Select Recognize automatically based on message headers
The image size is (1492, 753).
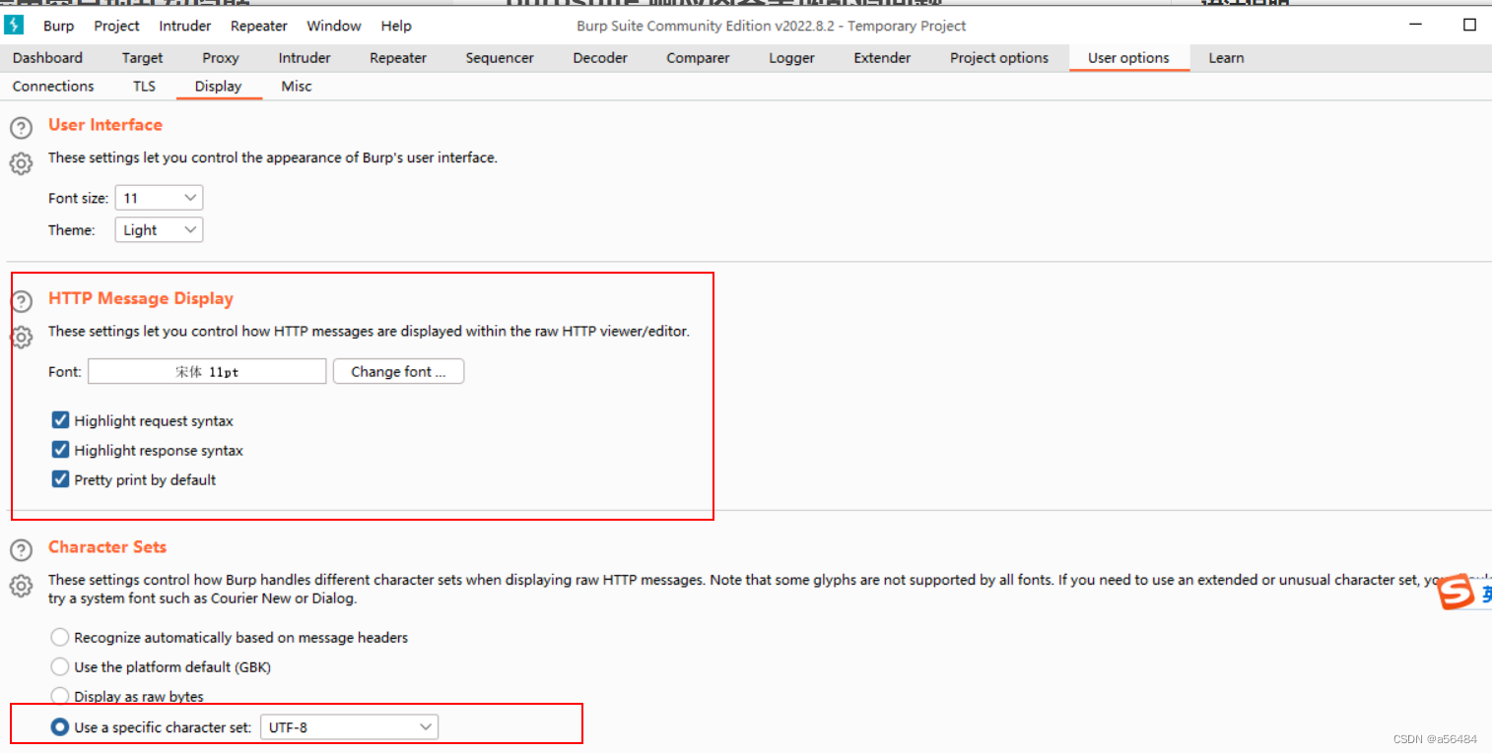coord(60,637)
